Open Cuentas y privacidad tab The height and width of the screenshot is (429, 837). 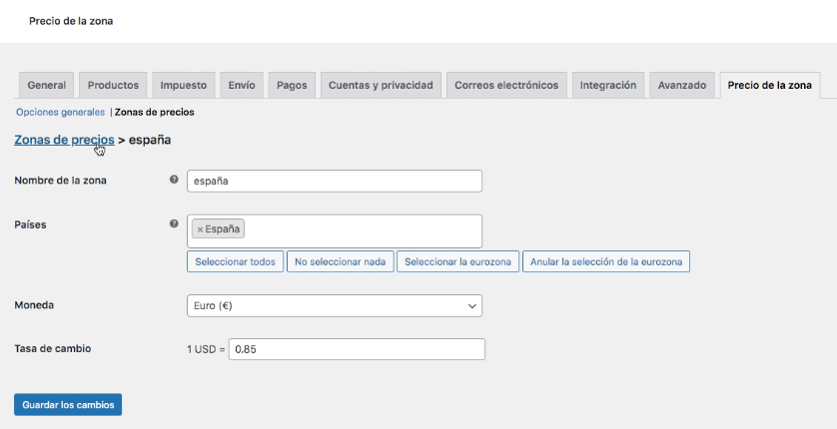[381, 86]
